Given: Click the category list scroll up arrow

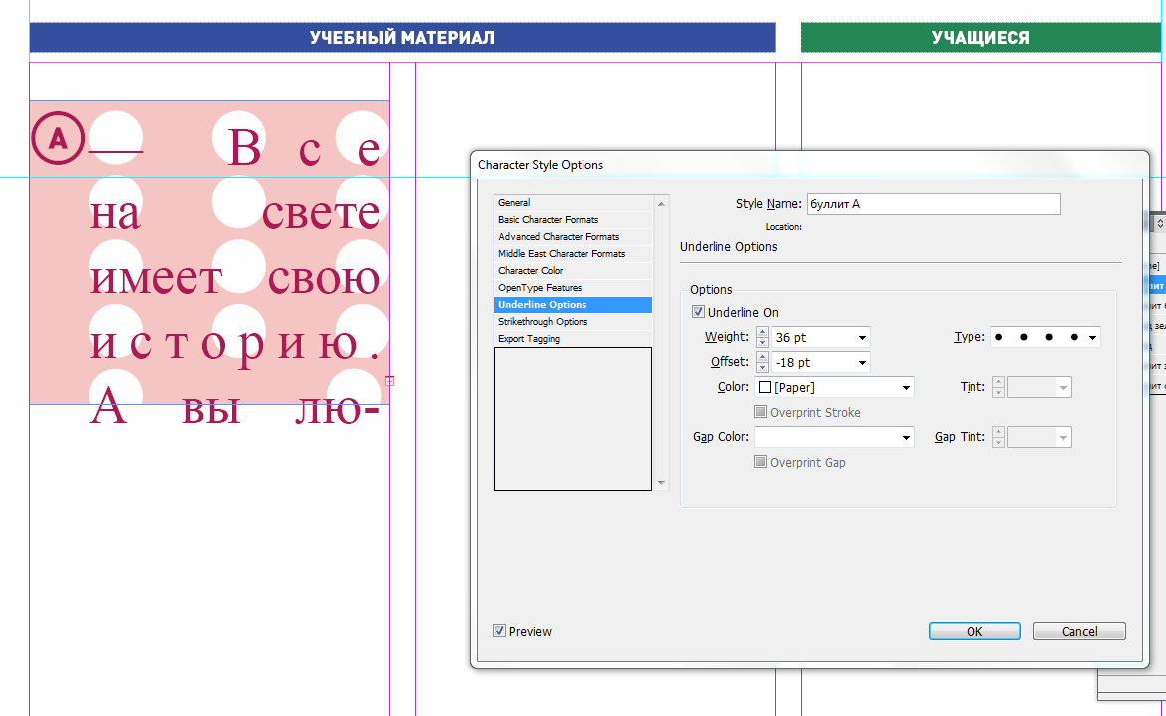Looking at the screenshot, I should click(x=661, y=203).
